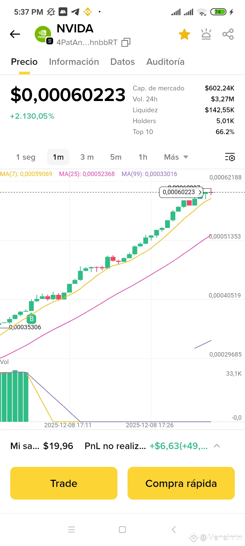Select the 1m chart interval
Image resolution: width=245 pixels, height=546 pixels.
58,157
